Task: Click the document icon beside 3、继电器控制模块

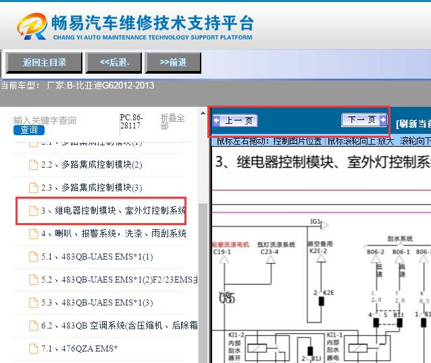Action: tap(33, 211)
